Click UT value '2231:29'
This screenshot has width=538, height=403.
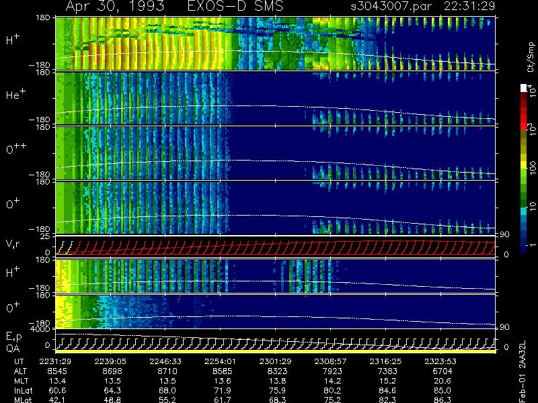[x=56, y=361]
